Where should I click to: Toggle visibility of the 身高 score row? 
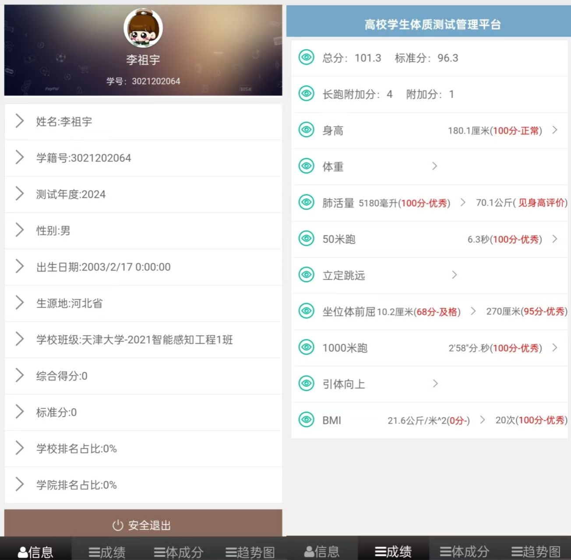(307, 130)
